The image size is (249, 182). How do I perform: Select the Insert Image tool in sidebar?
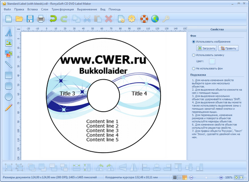click(8, 43)
